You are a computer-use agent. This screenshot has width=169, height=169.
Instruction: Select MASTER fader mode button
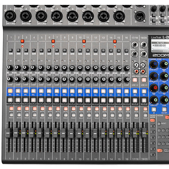[152, 120]
